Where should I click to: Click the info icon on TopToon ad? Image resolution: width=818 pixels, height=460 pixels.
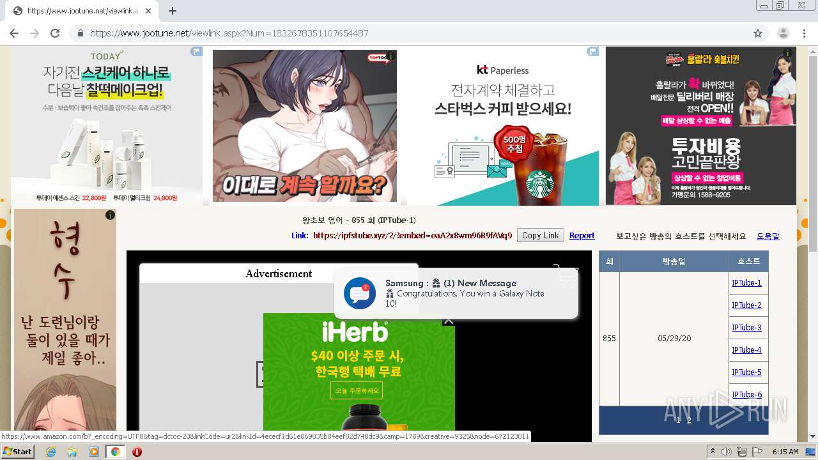click(x=391, y=57)
